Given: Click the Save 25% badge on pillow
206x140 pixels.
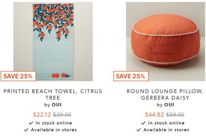Looking at the screenshot, I should coord(131,76).
